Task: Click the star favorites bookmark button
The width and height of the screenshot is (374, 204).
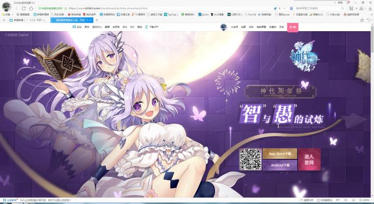Action: 6,15
